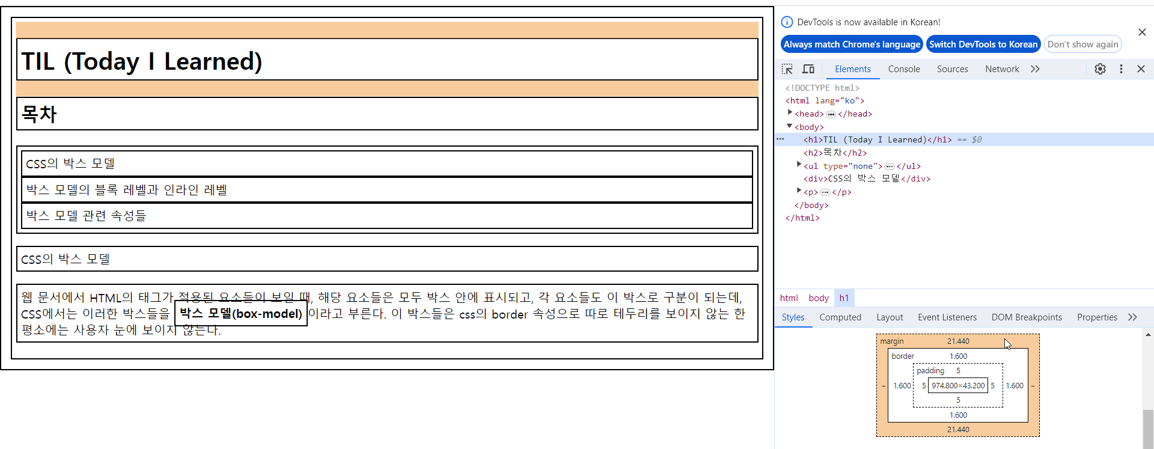Expand the ul type="none" node
Image resolution: width=1154 pixels, height=449 pixels.
click(799, 164)
